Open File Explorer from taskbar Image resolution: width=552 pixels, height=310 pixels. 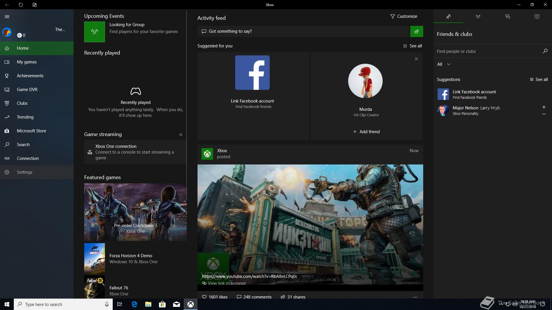coord(148,304)
